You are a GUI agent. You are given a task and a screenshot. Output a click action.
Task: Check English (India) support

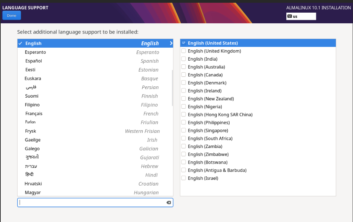click(x=184, y=59)
